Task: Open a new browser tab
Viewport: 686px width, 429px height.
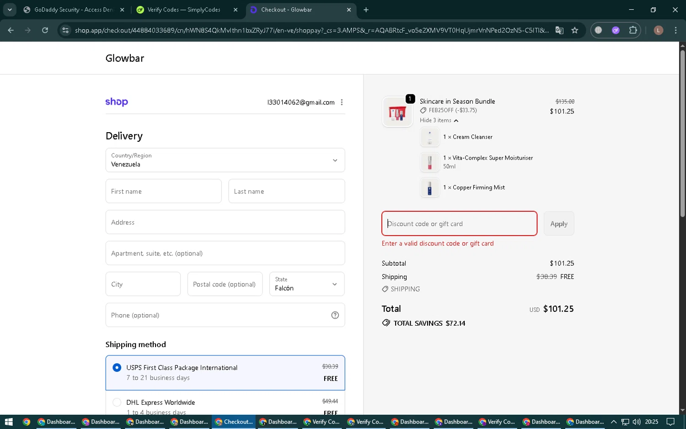Action: coord(366,10)
